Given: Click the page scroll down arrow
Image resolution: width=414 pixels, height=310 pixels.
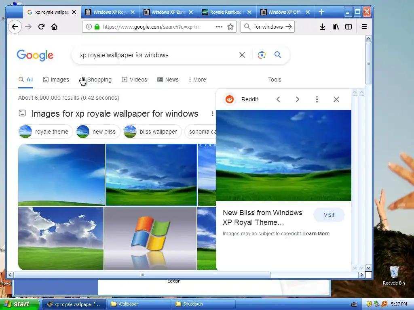Looking at the screenshot, I should click(368, 268).
